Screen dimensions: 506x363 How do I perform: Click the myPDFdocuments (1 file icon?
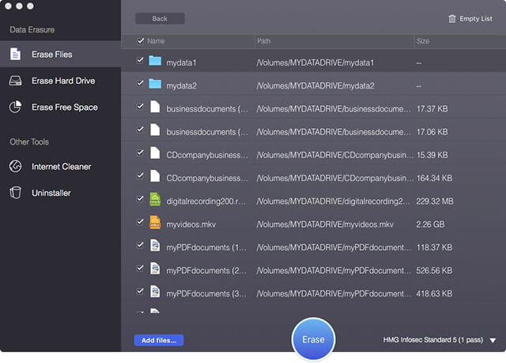pyautogui.click(x=155, y=245)
